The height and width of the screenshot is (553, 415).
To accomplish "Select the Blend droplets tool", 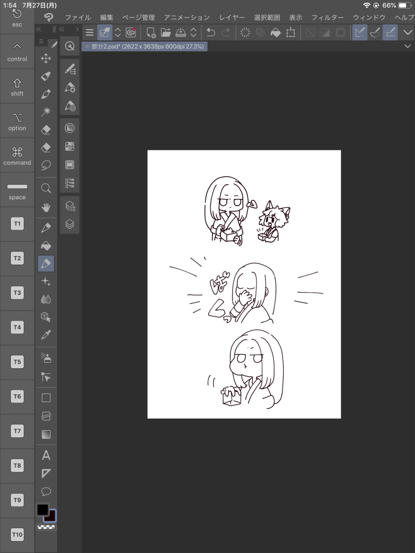I will point(46,299).
